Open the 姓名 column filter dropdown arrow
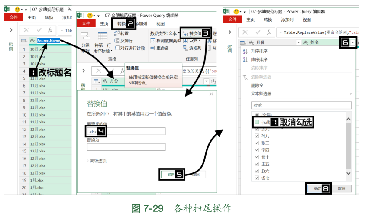 (353, 42)
